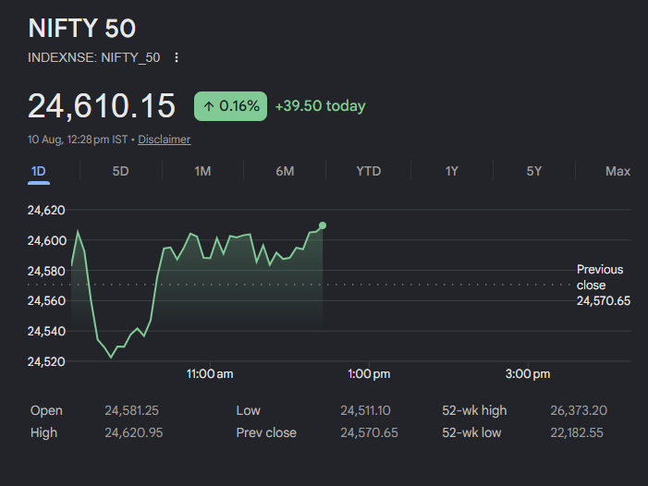Switch to the 1M range tab
Image resolution: width=648 pixels, height=486 pixels.
click(203, 171)
